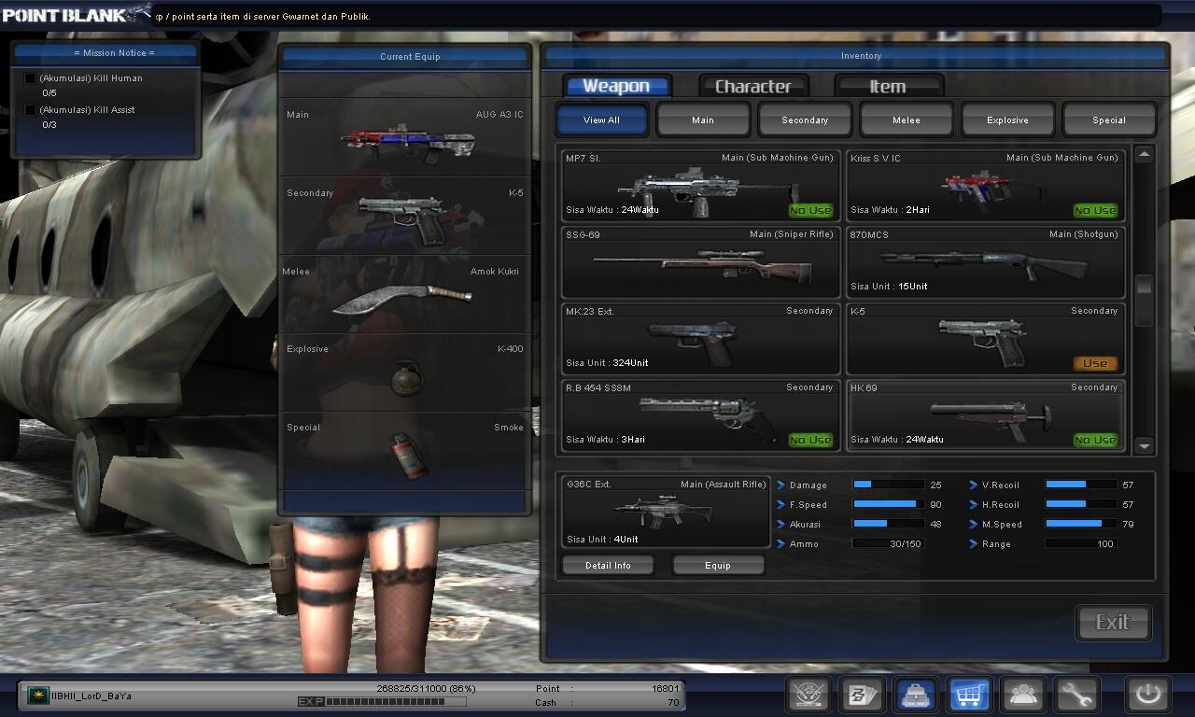Click the V.Recoil stat bar
Image resolution: width=1195 pixels, height=717 pixels.
pos(1080,485)
